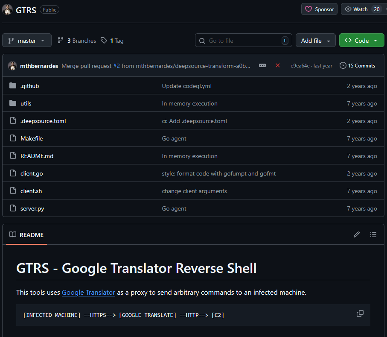Expand commit message ellipsis icon
This screenshot has height=337, width=387.
262,65
